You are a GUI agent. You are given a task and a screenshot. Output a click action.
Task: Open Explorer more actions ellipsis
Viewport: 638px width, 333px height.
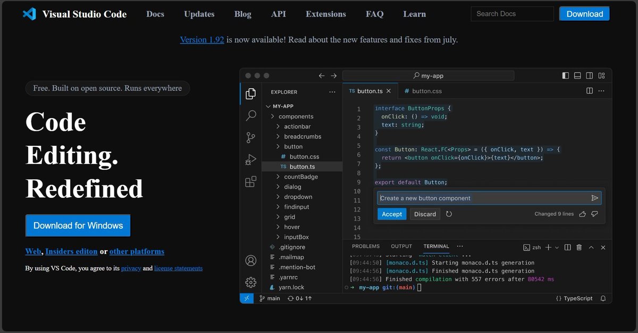pos(332,92)
